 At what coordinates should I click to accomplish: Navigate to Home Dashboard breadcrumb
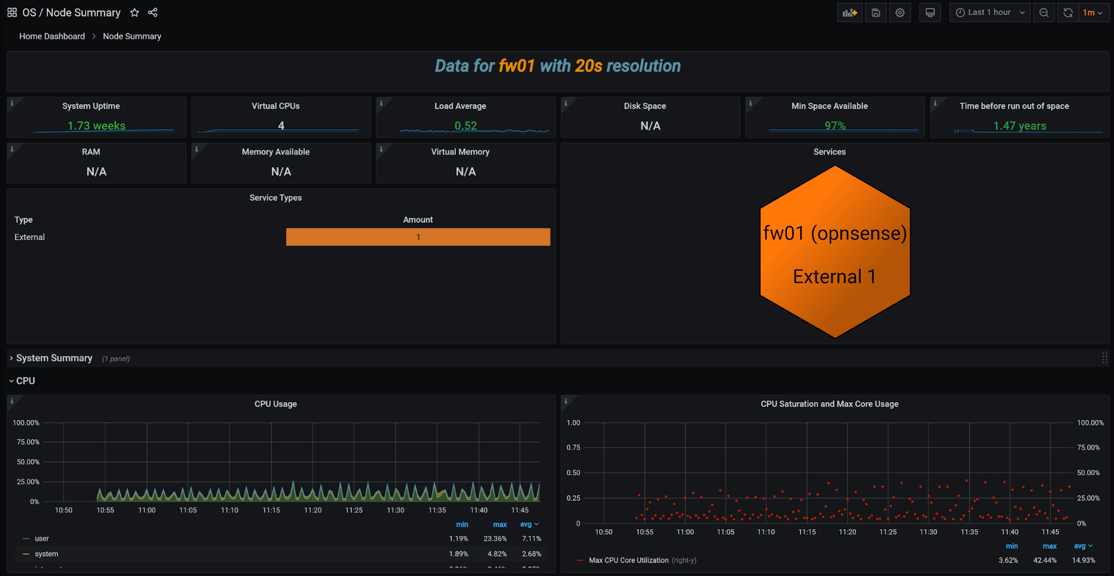[x=52, y=36]
